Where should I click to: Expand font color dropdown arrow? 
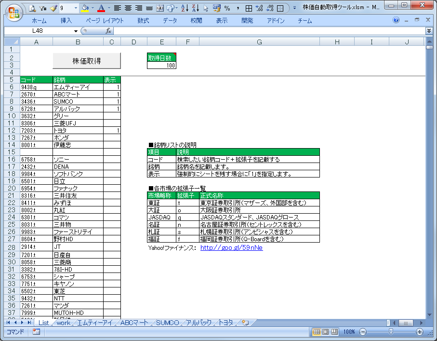coord(109,8)
